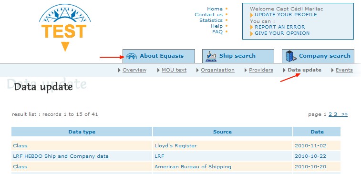Go to page 2 of results

[x=330, y=114]
